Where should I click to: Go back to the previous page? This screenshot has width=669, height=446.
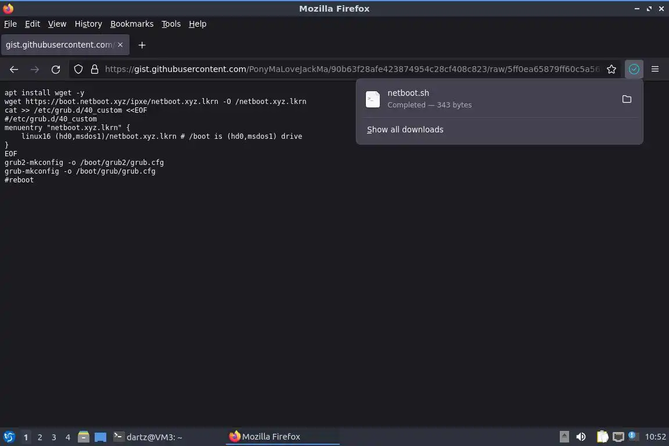(x=14, y=69)
